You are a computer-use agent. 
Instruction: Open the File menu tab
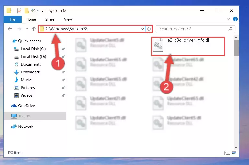[12, 19]
